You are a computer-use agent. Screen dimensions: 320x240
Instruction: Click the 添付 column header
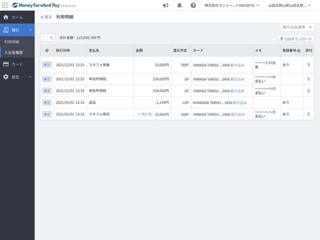[x=308, y=50]
